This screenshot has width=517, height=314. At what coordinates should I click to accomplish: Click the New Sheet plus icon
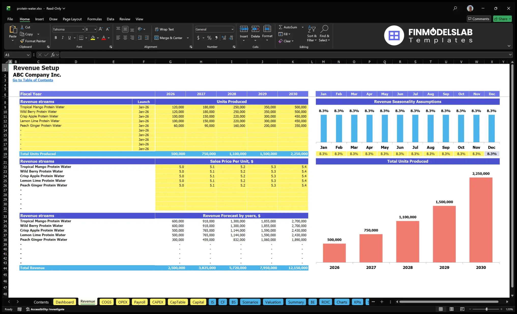tap(382, 302)
